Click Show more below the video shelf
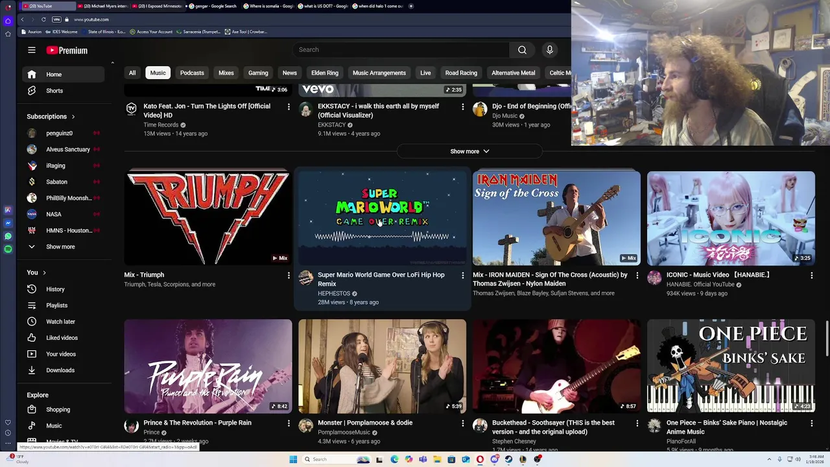The width and height of the screenshot is (830, 467). (469, 151)
